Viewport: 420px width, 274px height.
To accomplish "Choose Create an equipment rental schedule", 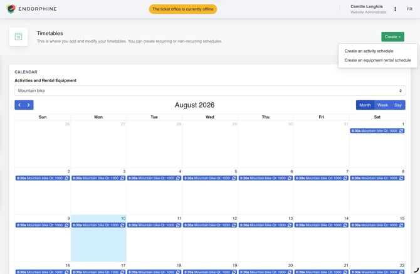I will pyautogui.click(x=377, y=60).
